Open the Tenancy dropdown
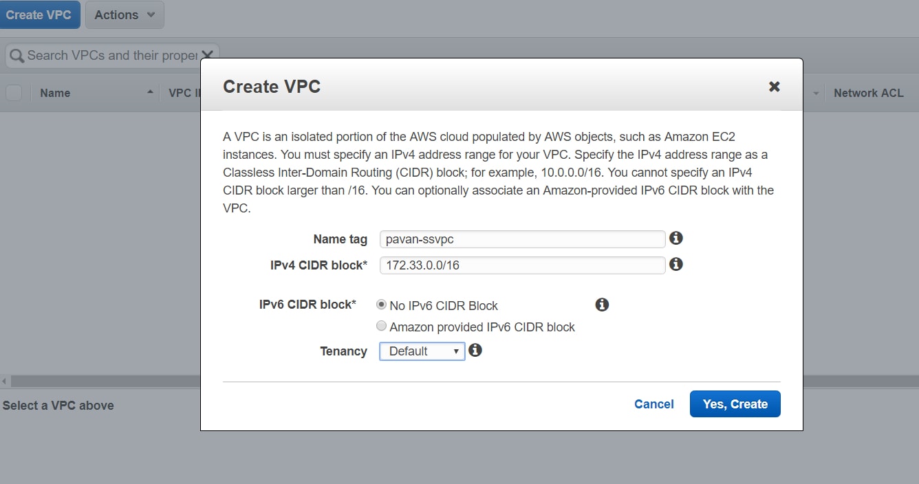The image size is (919, 484). pos(422,351)
